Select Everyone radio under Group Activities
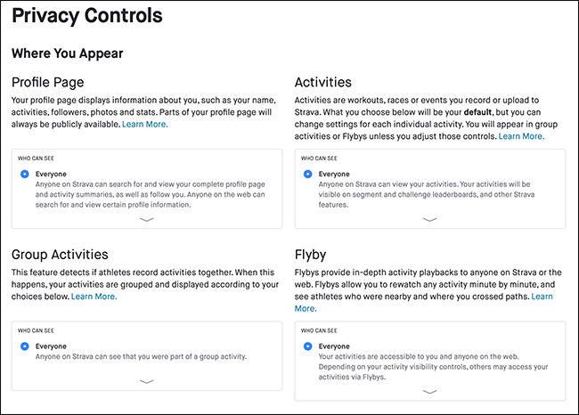Image resolution: width=579 pixels, height=415 pixels. click(x=25, y=346)
